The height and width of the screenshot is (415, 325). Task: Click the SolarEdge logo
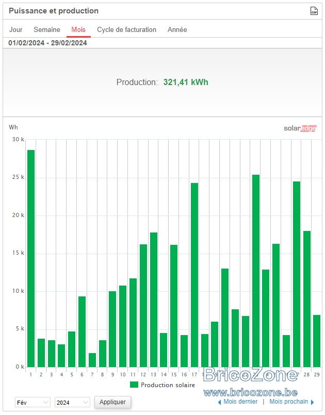[x=300, y=128]
